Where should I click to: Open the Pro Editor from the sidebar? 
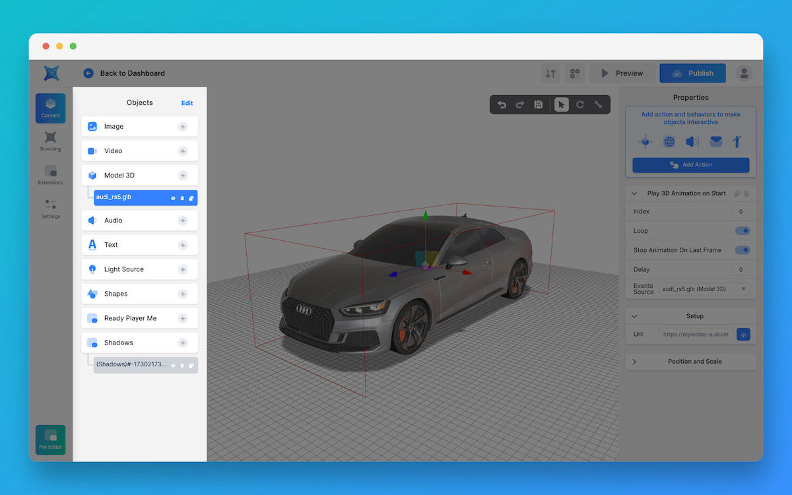click(x=50, y=440)
